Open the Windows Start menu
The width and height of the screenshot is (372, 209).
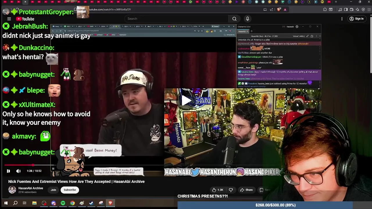(6, 203)
